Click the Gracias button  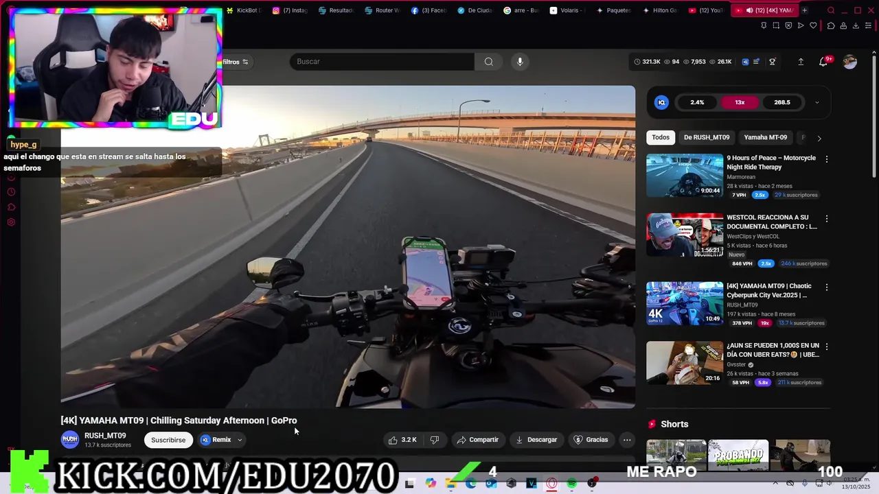[591, 440]
